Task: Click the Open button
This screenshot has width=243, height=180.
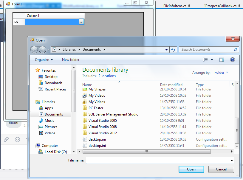Action: 191,169
